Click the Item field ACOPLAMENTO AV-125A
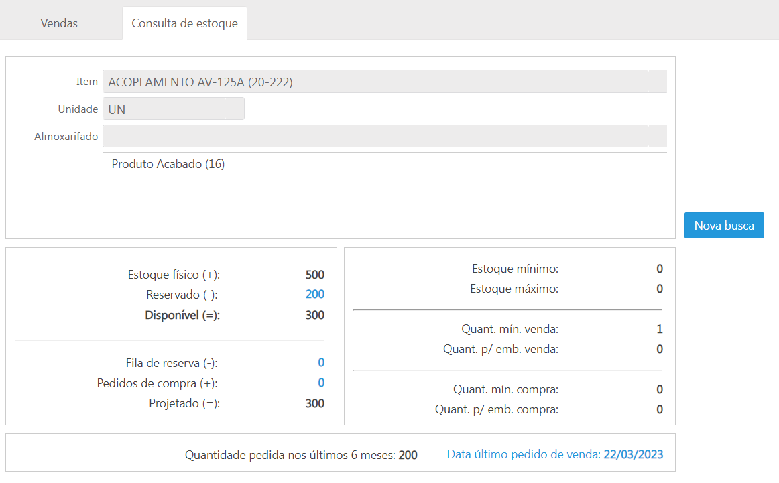Viewport: 779px width, 483px height. [385, 82]
